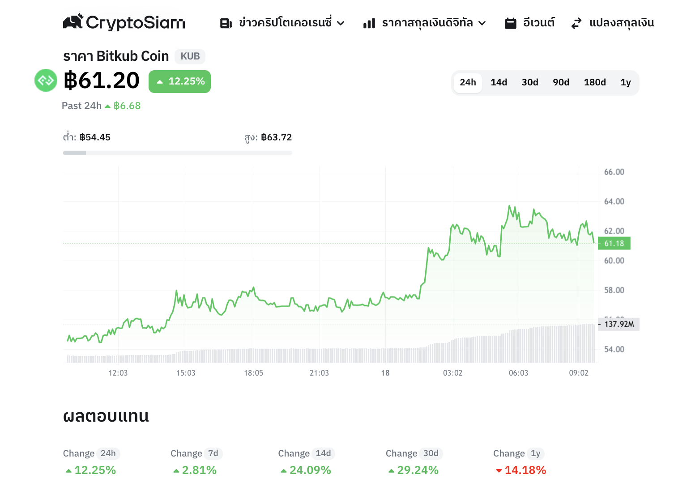Switch chart range to 1y
This screenshot has height=499, width=691.
click(626, 83)
